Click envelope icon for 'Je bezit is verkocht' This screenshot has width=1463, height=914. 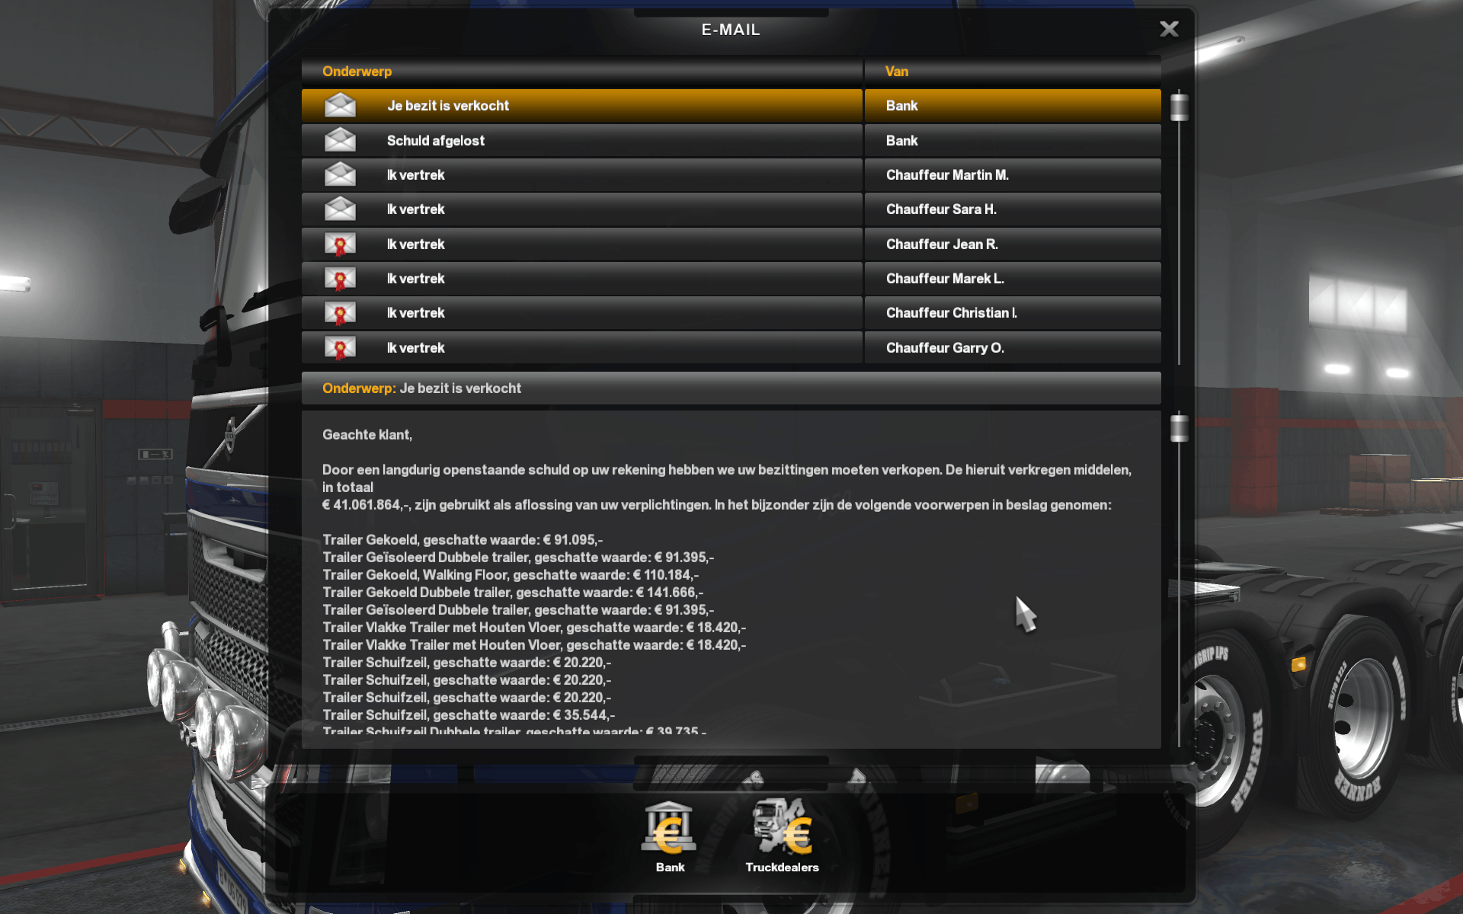340,105
